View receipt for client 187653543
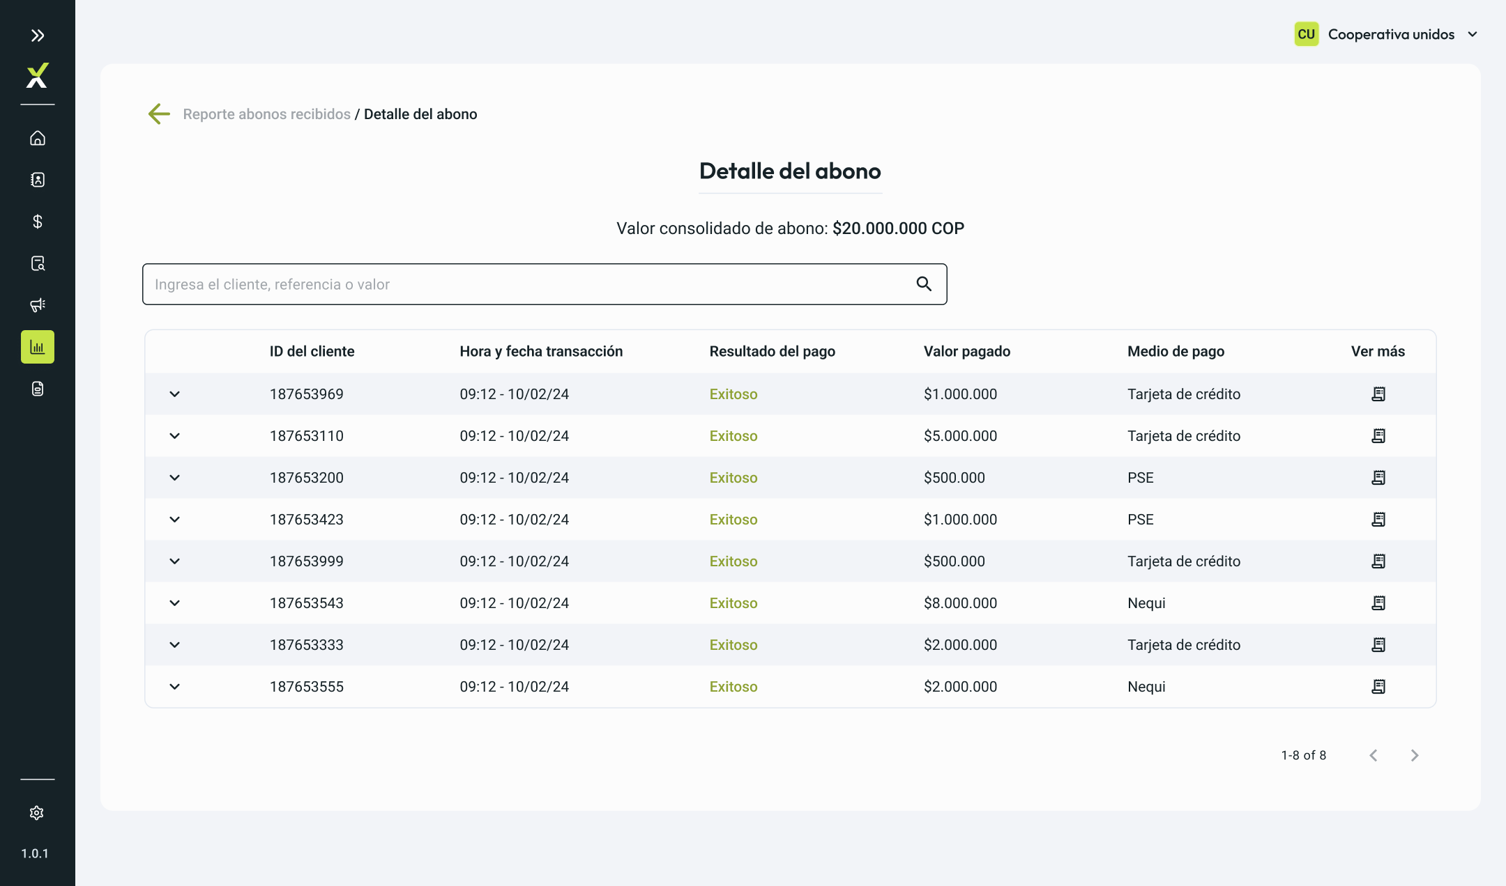The height and width of the screenshot is (886, 1506). pyautogui.click(x=1378, y=603)
